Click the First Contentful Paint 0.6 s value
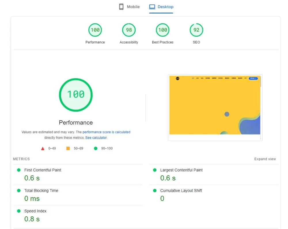The height and width of the screenshot is (229, 288). 32,178
